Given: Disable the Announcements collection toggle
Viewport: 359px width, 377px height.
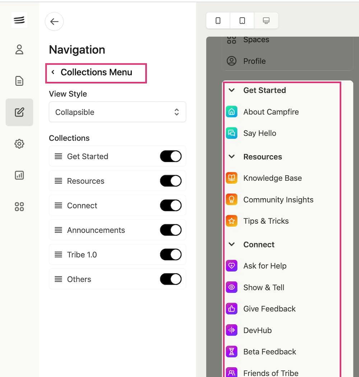Looking at the screenshot, I should (171, 230).
